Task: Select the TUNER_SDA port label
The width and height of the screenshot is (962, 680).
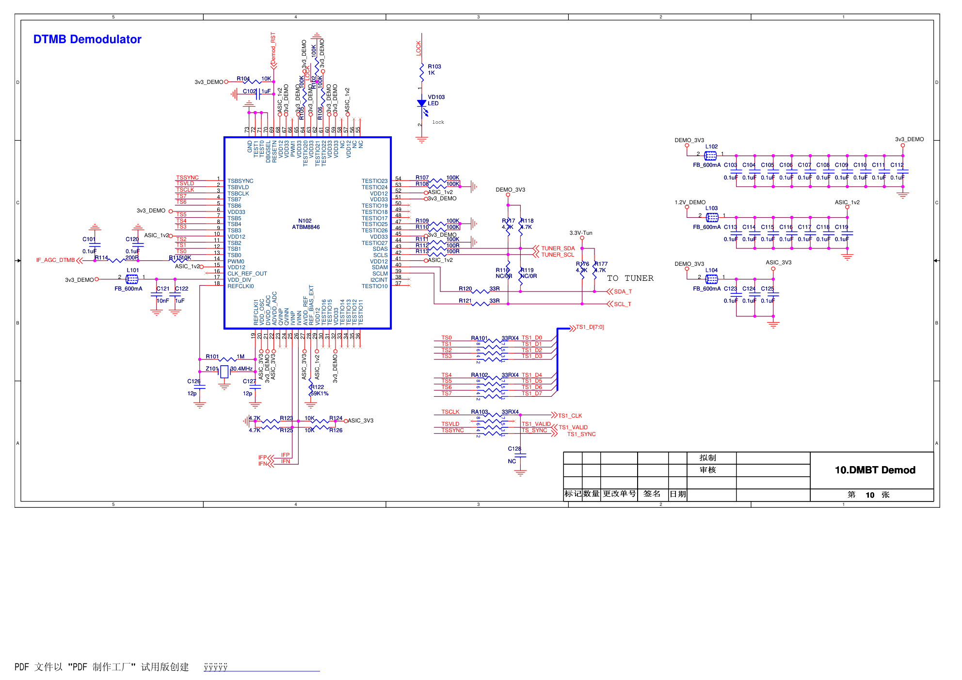Action: pos(558,248)
